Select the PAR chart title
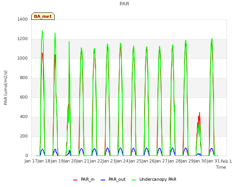Image resolution: width=250 pixels, height=187 pixels. coord(124,4)
